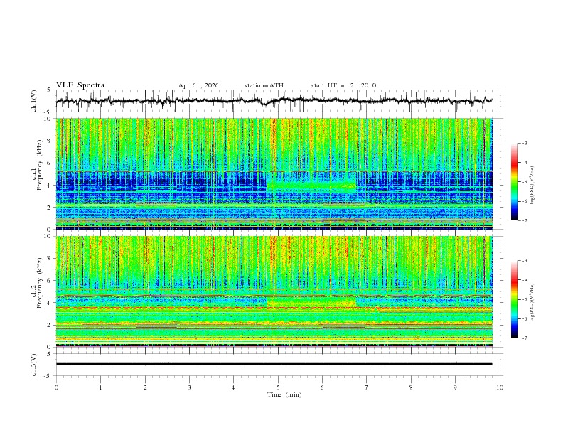Click the "station=ATH" header label
Image resolution: width=563 pixels, height=435 pixels.
pyautogui.click(x=264, y=85)
